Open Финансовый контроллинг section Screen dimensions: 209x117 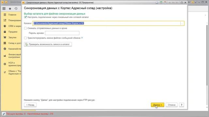[x=14, y=56]
